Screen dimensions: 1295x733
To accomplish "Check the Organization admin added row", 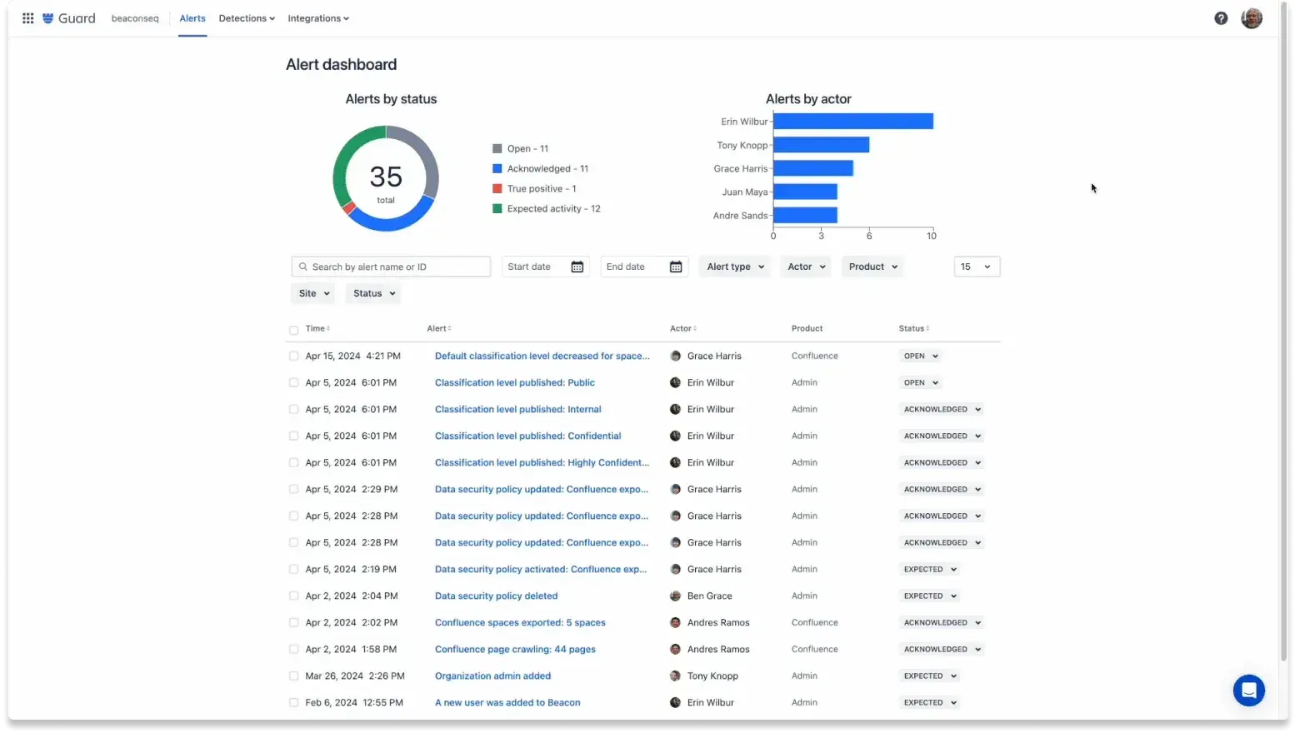I will [x=293, y=676].
